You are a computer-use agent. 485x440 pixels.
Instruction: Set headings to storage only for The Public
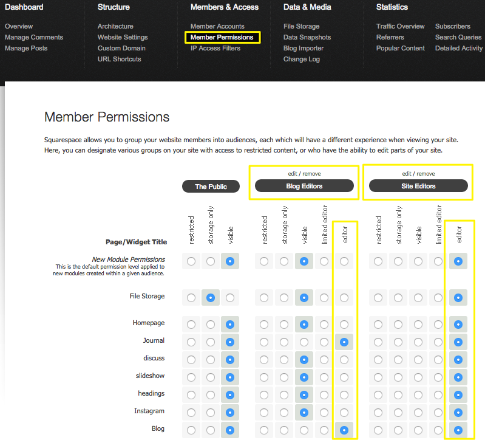point(211,394)
